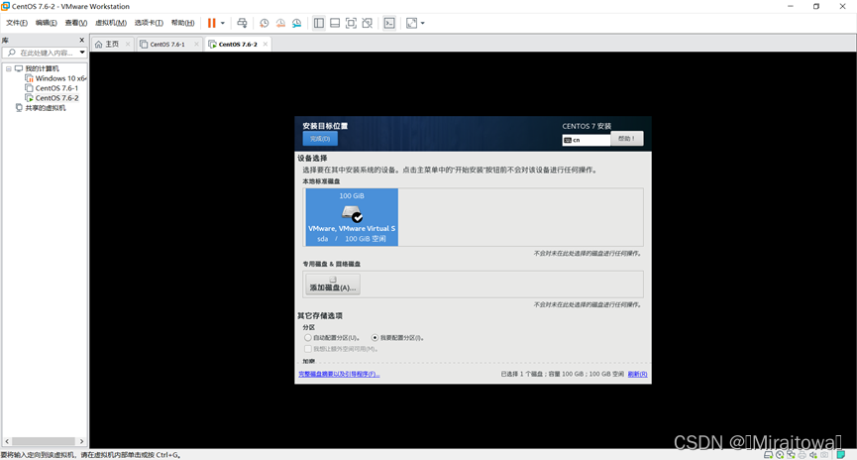Switch to Unity mode
The height and width of the screenshot is (460, 857).
pos(368,23)
